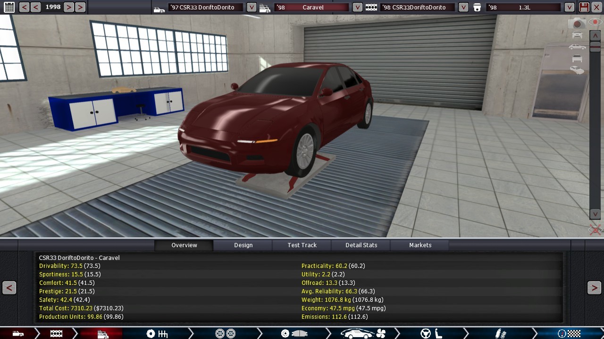The image size is (604, 339).
Task: Go to next page with right arrow button
Action: click(x=594, y=288)
